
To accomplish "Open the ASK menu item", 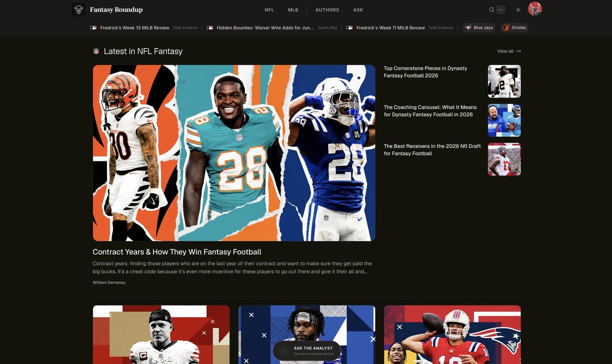I will pos(358,10).
